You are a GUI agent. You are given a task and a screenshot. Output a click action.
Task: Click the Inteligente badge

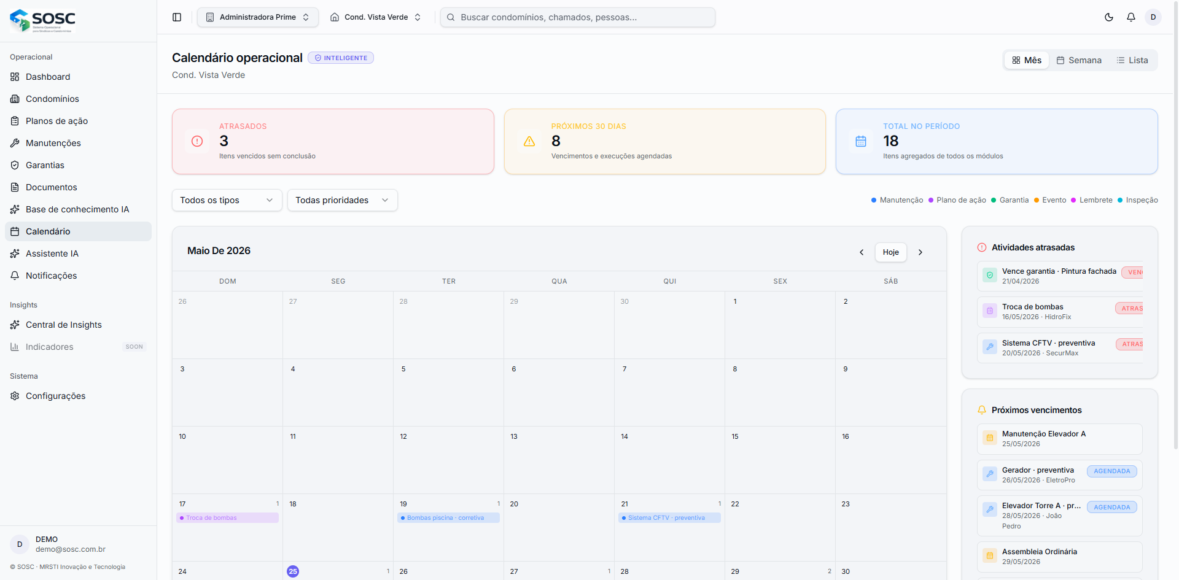[x=341, y=58]
